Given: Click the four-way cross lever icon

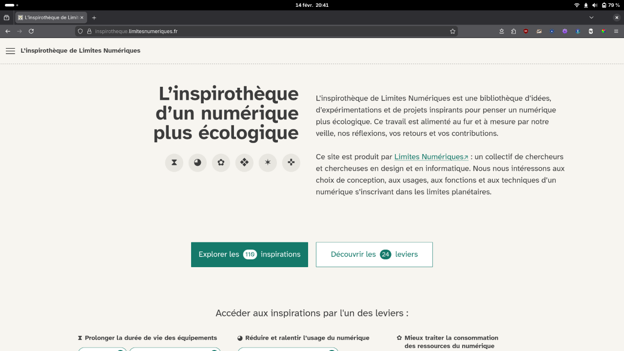Looking at the screenshot, I should pyautogui.click(x=291, y=163).
